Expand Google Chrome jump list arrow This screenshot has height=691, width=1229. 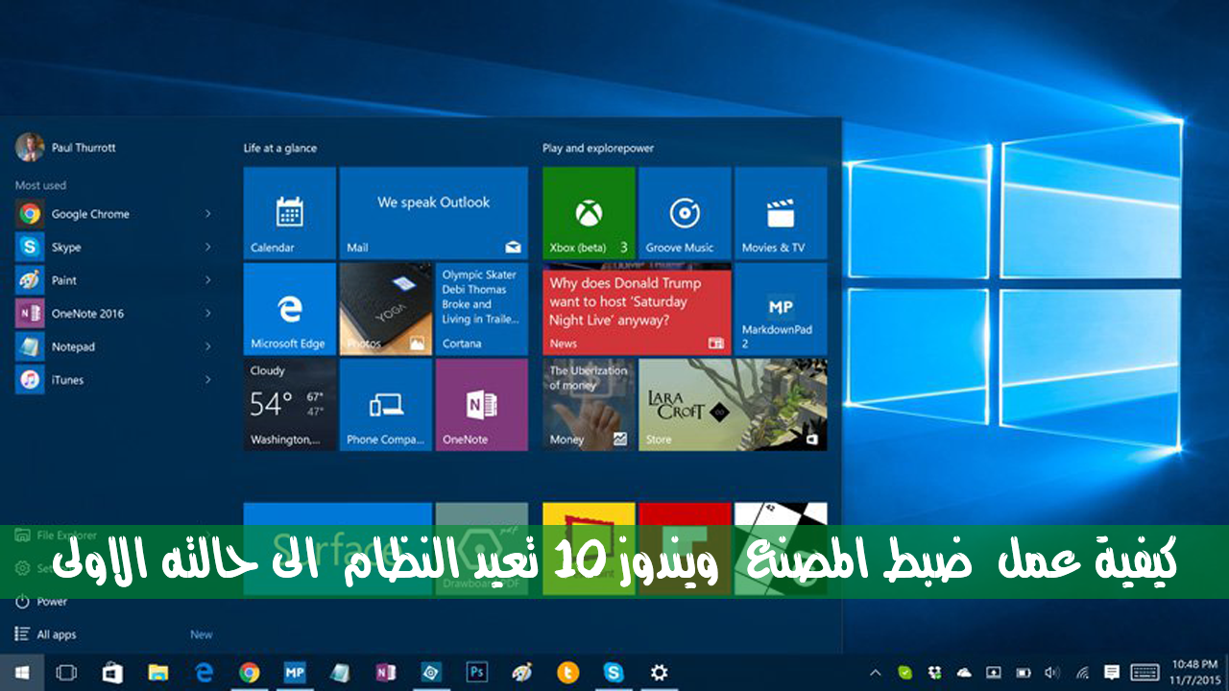coord(207,214)
